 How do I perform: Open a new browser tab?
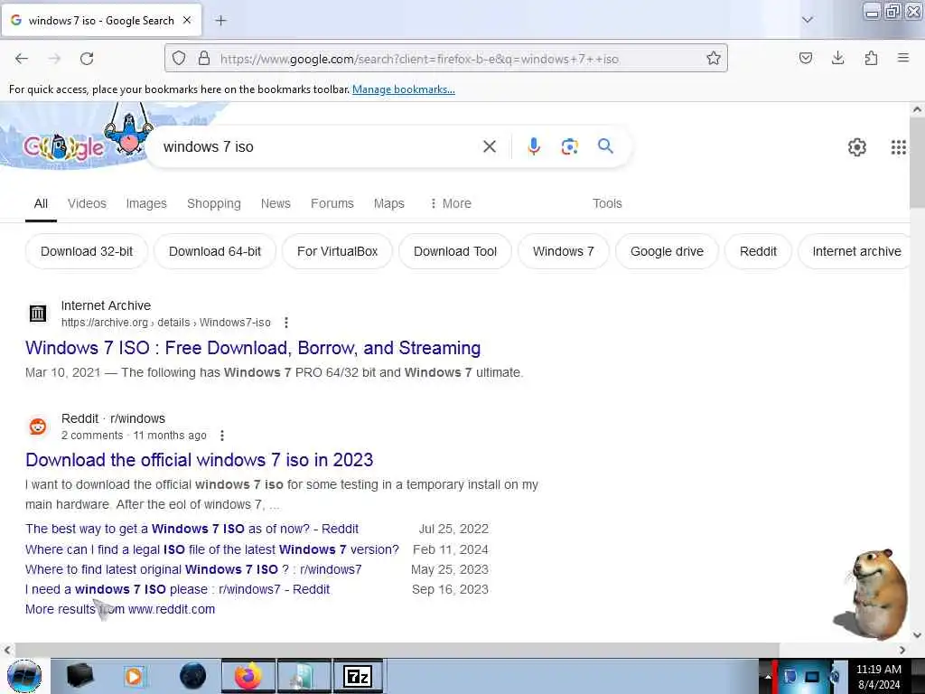click(220, 21)
